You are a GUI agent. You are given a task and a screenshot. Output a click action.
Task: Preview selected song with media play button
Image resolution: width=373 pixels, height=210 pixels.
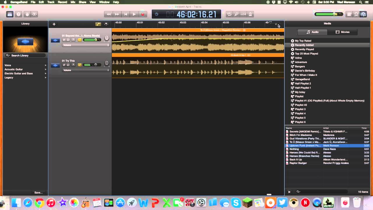click(x=289, y=192)
